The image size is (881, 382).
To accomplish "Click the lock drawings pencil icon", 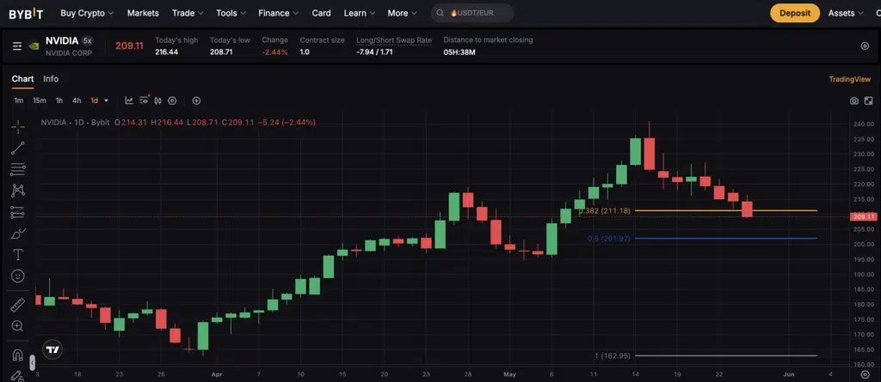I will point(18,376).
